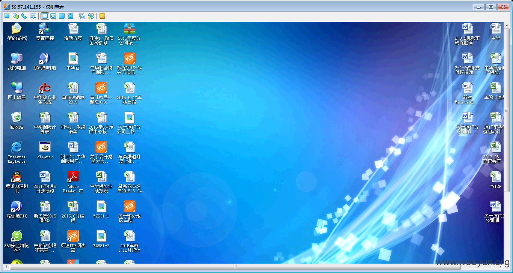
Task: Open the 2015年度分公司绩 archive file
Action: pos(129,34)
